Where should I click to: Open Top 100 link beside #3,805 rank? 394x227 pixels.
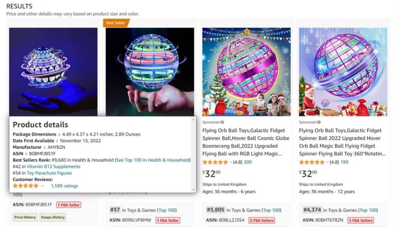(x=272, y=210)
